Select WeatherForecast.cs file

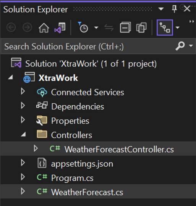(87, 192)
